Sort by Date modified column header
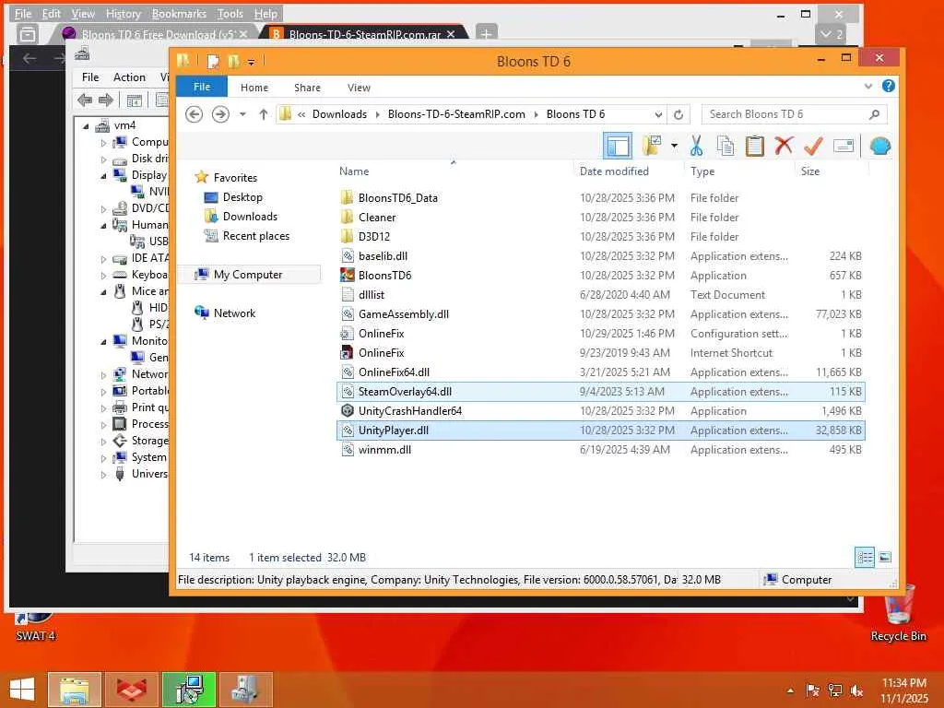 614,171
